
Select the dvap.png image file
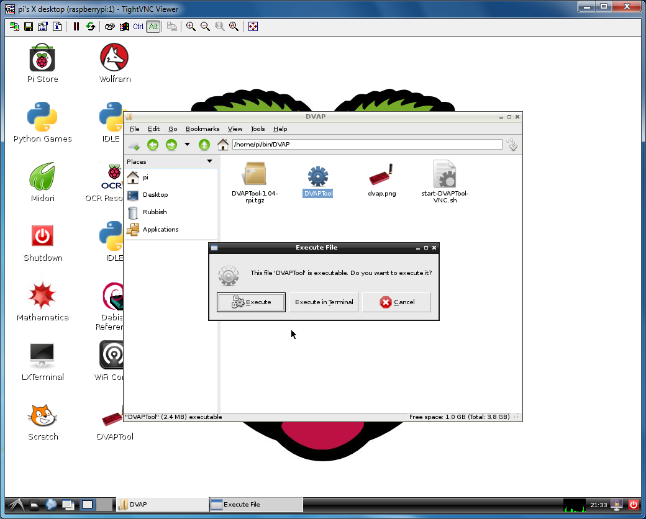point(382,180)
